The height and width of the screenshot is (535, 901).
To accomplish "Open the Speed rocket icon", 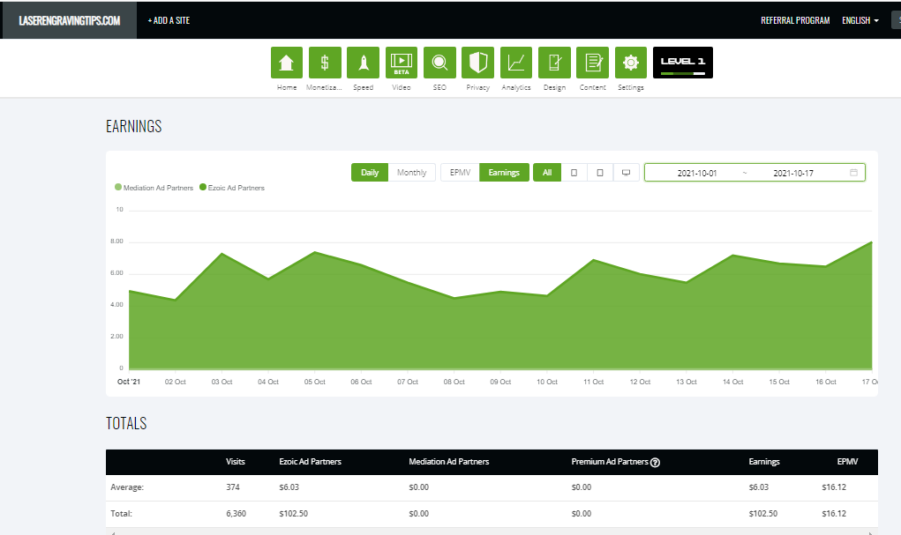I will click(364, 63).
